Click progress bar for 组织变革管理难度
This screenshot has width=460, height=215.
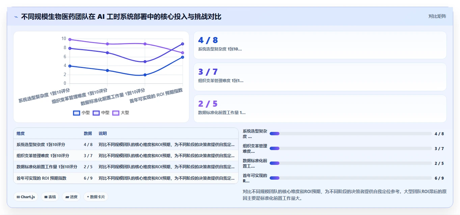[351, 148]
